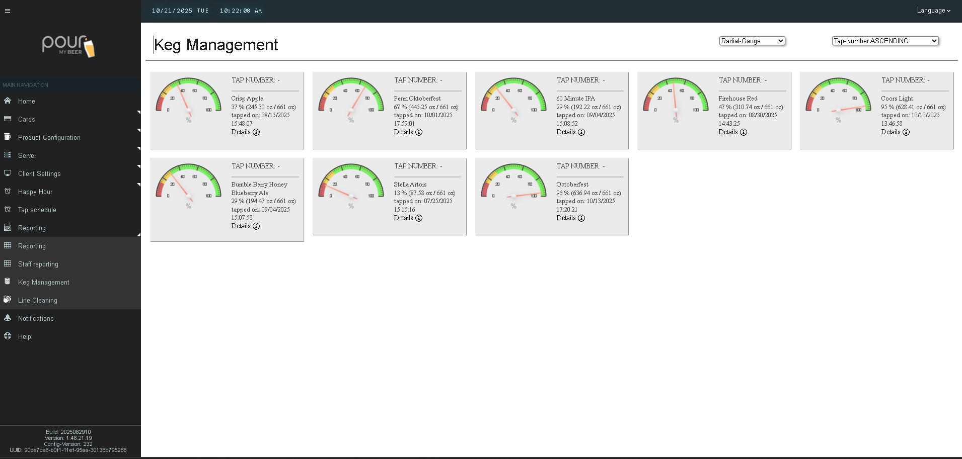The height and width of the screenshot is (459, 962).
Task: Open the Radial-Gauge view dropdown
Action: (752, 41)
